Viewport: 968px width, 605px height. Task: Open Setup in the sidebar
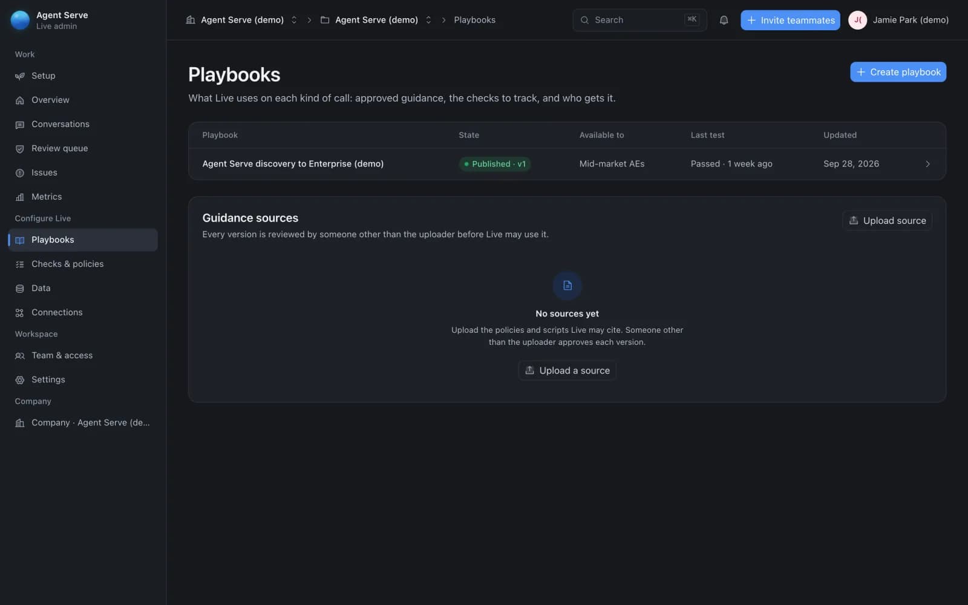[x=83, y=76]
